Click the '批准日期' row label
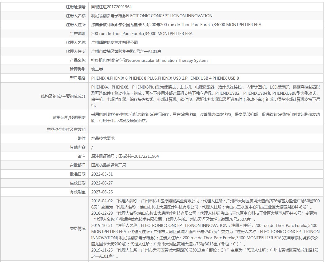The height and width of the screenshot is (262, 326). coord(78,174)
